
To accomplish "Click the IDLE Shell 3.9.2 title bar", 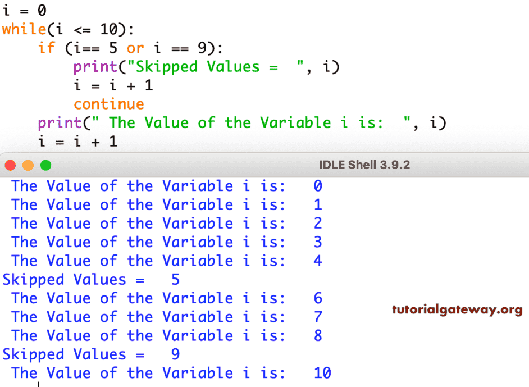I will point(364,166).
